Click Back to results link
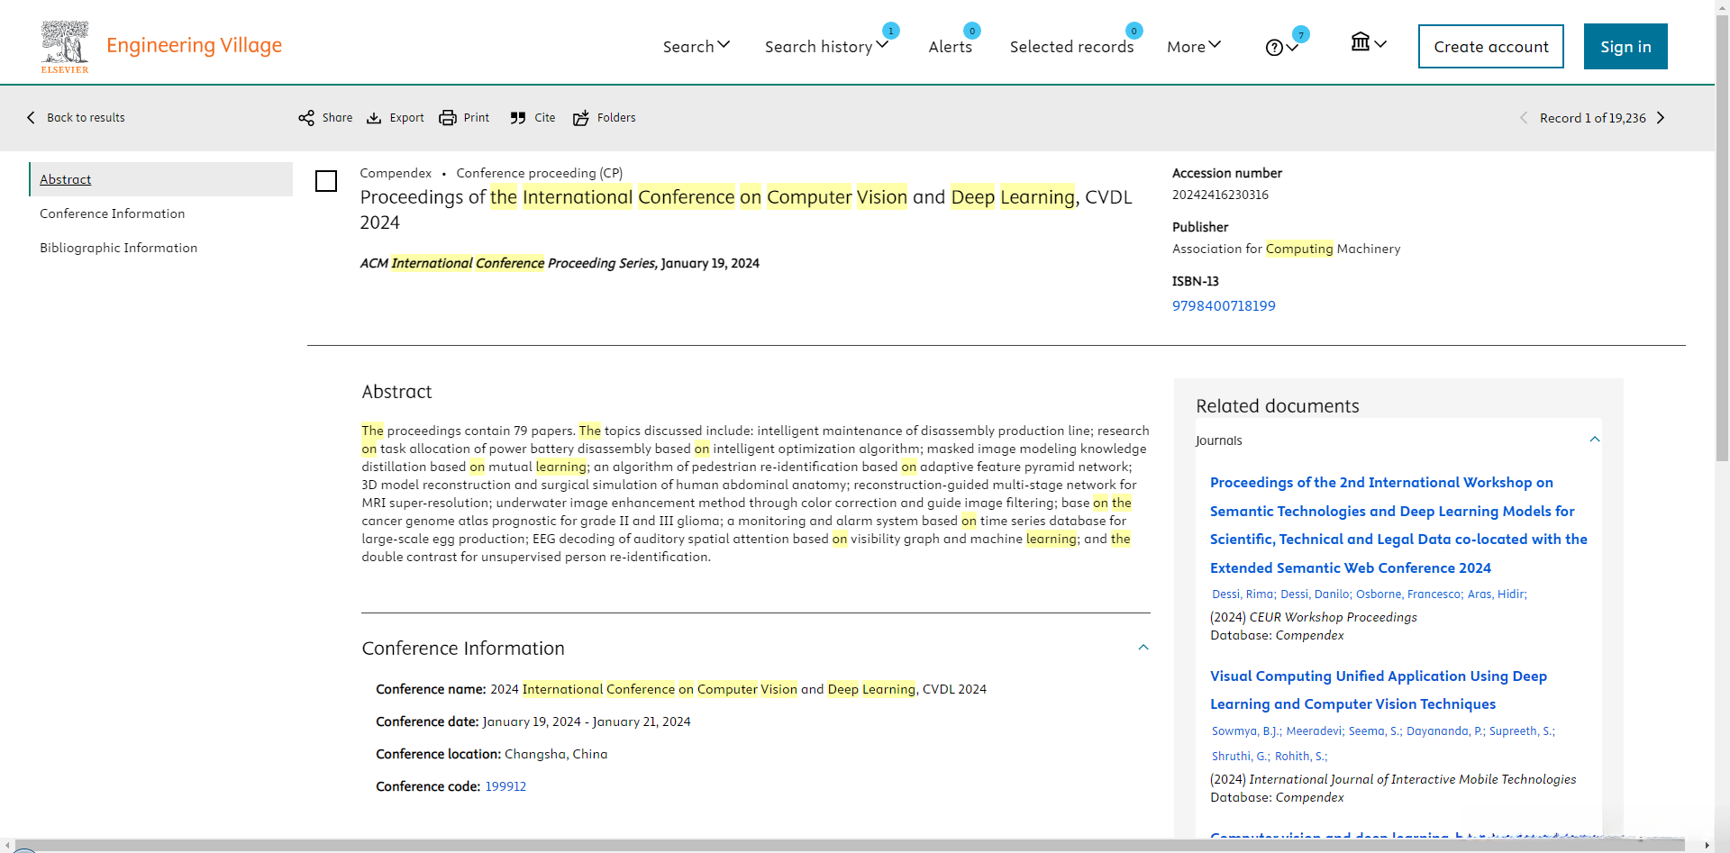 tap(86, 118)
